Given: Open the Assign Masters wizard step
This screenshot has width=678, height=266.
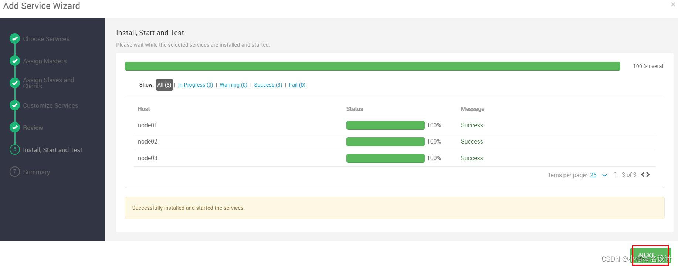Looking at the screenshot, I should tap(45, 61).
